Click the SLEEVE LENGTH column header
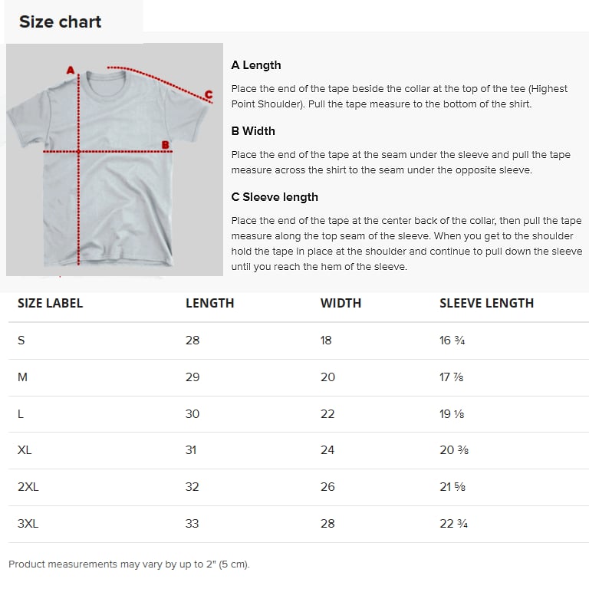589x589 pixels. point(486,303)
